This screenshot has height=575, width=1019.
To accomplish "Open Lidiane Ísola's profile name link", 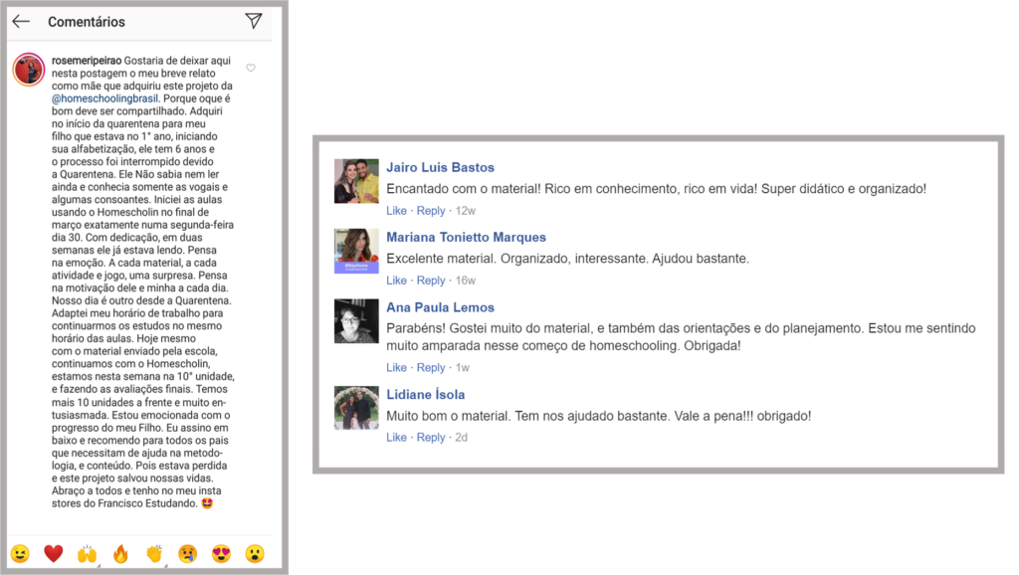I will pyautogui.click(x=425, y=394).
